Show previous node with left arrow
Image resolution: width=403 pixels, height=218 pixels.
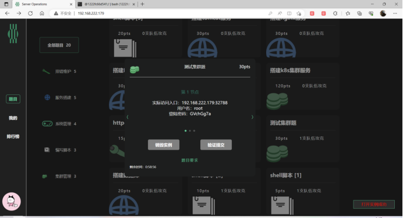[128, 117]
